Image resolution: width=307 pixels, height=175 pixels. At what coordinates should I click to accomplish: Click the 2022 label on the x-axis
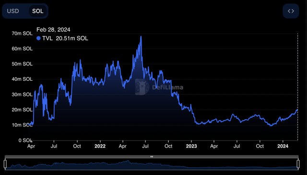tap(100, 146)
